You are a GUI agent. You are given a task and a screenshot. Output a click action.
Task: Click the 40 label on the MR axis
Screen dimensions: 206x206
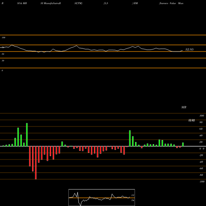click(x=201, y=136)
